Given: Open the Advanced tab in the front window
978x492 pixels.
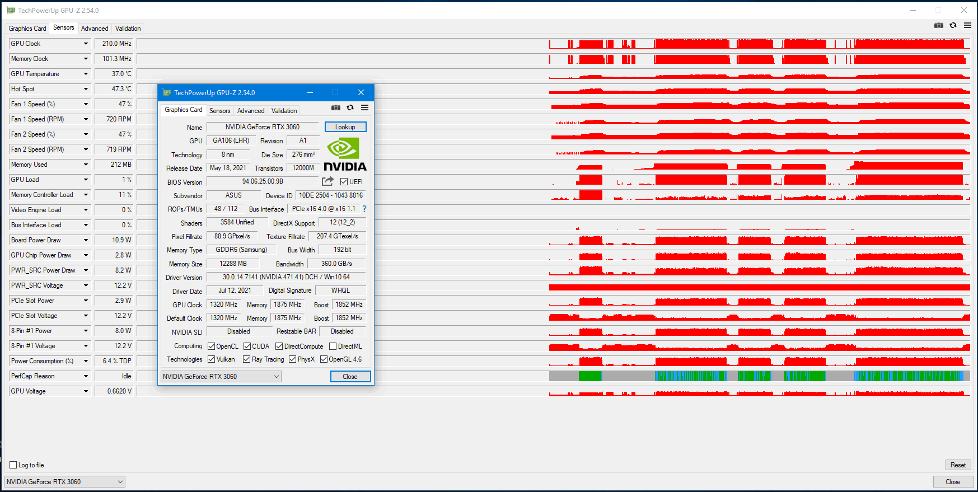Looking at the screenshot, I should [x=251, y=111].
